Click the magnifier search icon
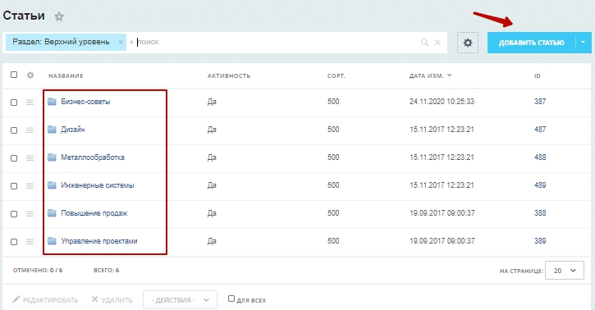Image resolution: width=595 pixels, height=310 pixels. 424,43
